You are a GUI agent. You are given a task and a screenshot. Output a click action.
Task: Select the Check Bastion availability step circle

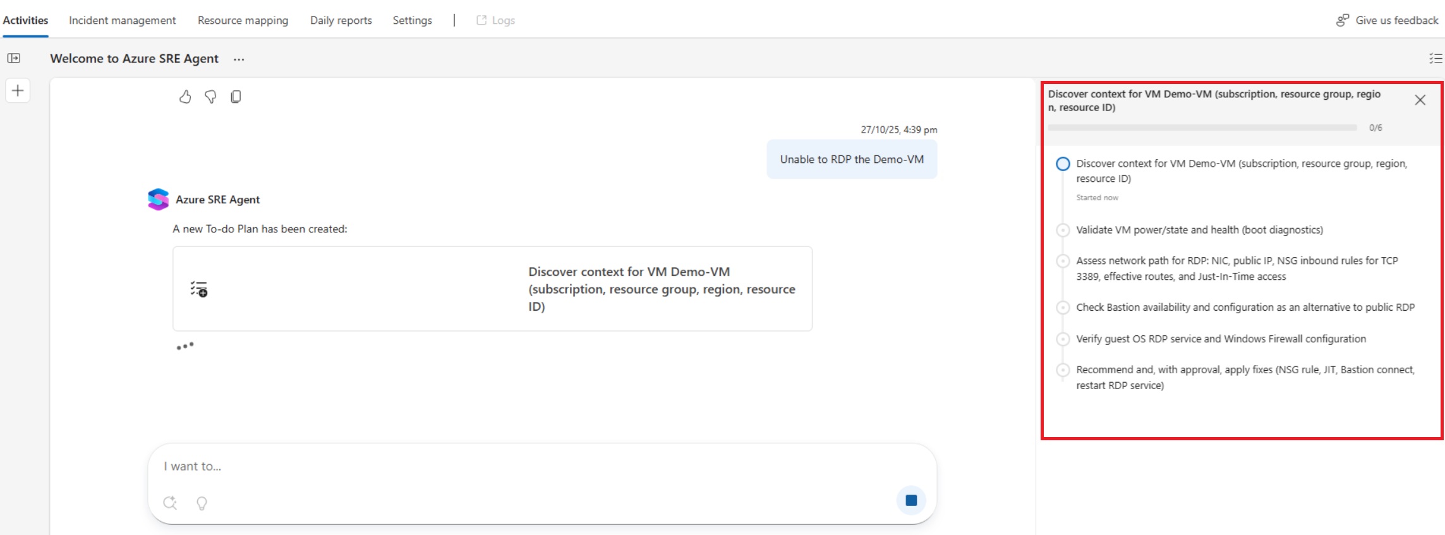tap(1063, 308)
